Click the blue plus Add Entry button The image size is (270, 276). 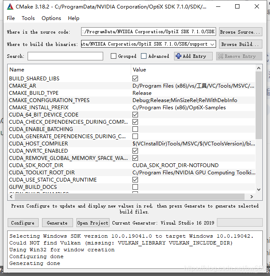(x=193, y=56)
